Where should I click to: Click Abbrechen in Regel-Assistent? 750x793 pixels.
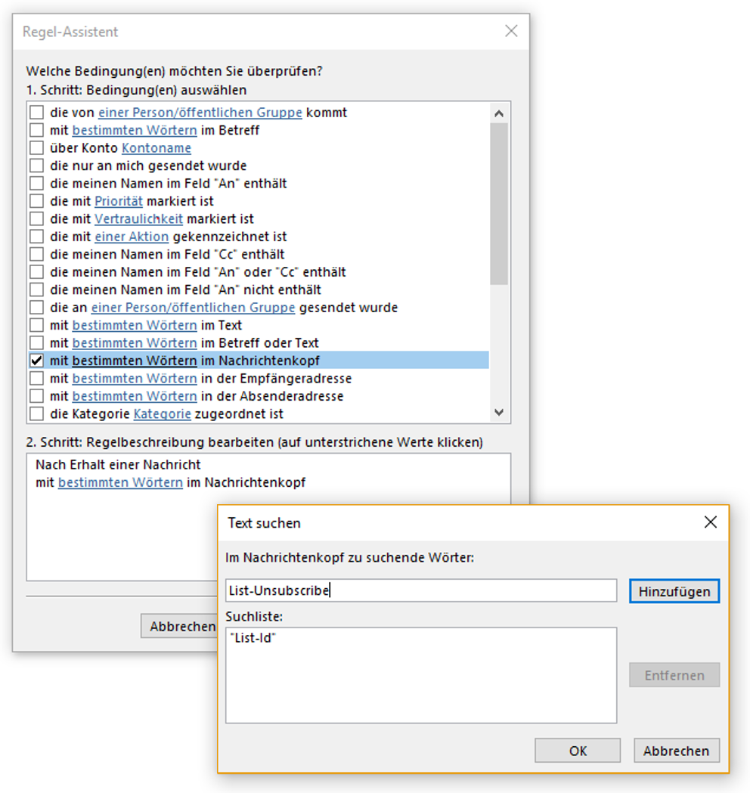180,626
